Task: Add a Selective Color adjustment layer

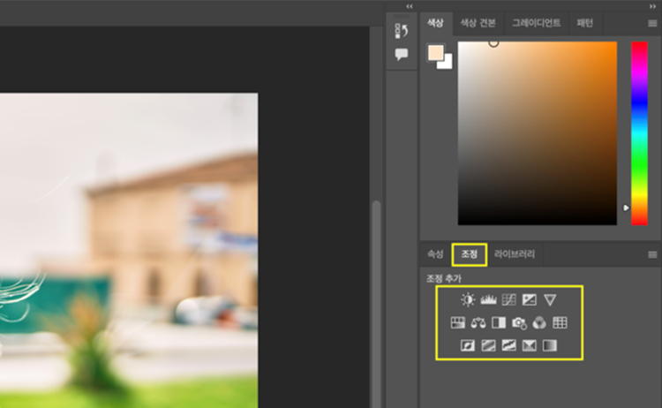Action: tap(529, 345)
